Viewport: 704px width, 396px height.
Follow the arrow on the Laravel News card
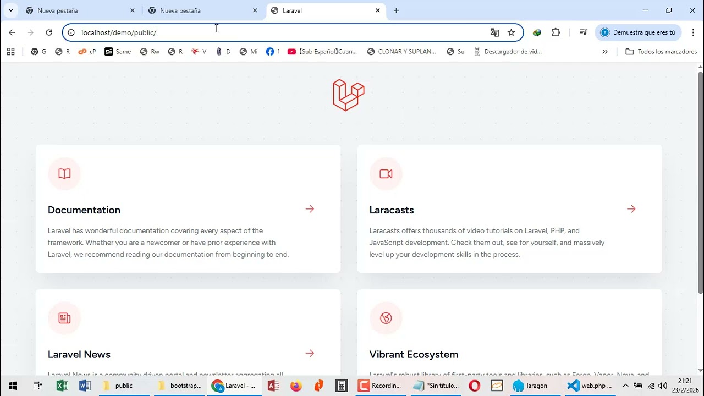pos(310,353)
